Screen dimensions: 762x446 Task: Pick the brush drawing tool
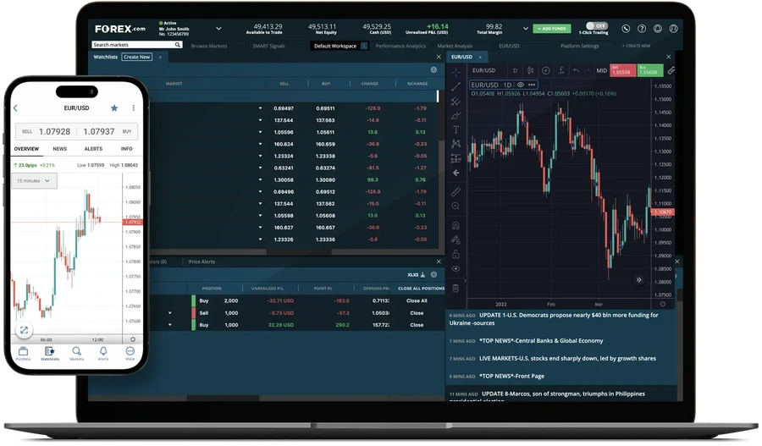click(x=456, y=116)
